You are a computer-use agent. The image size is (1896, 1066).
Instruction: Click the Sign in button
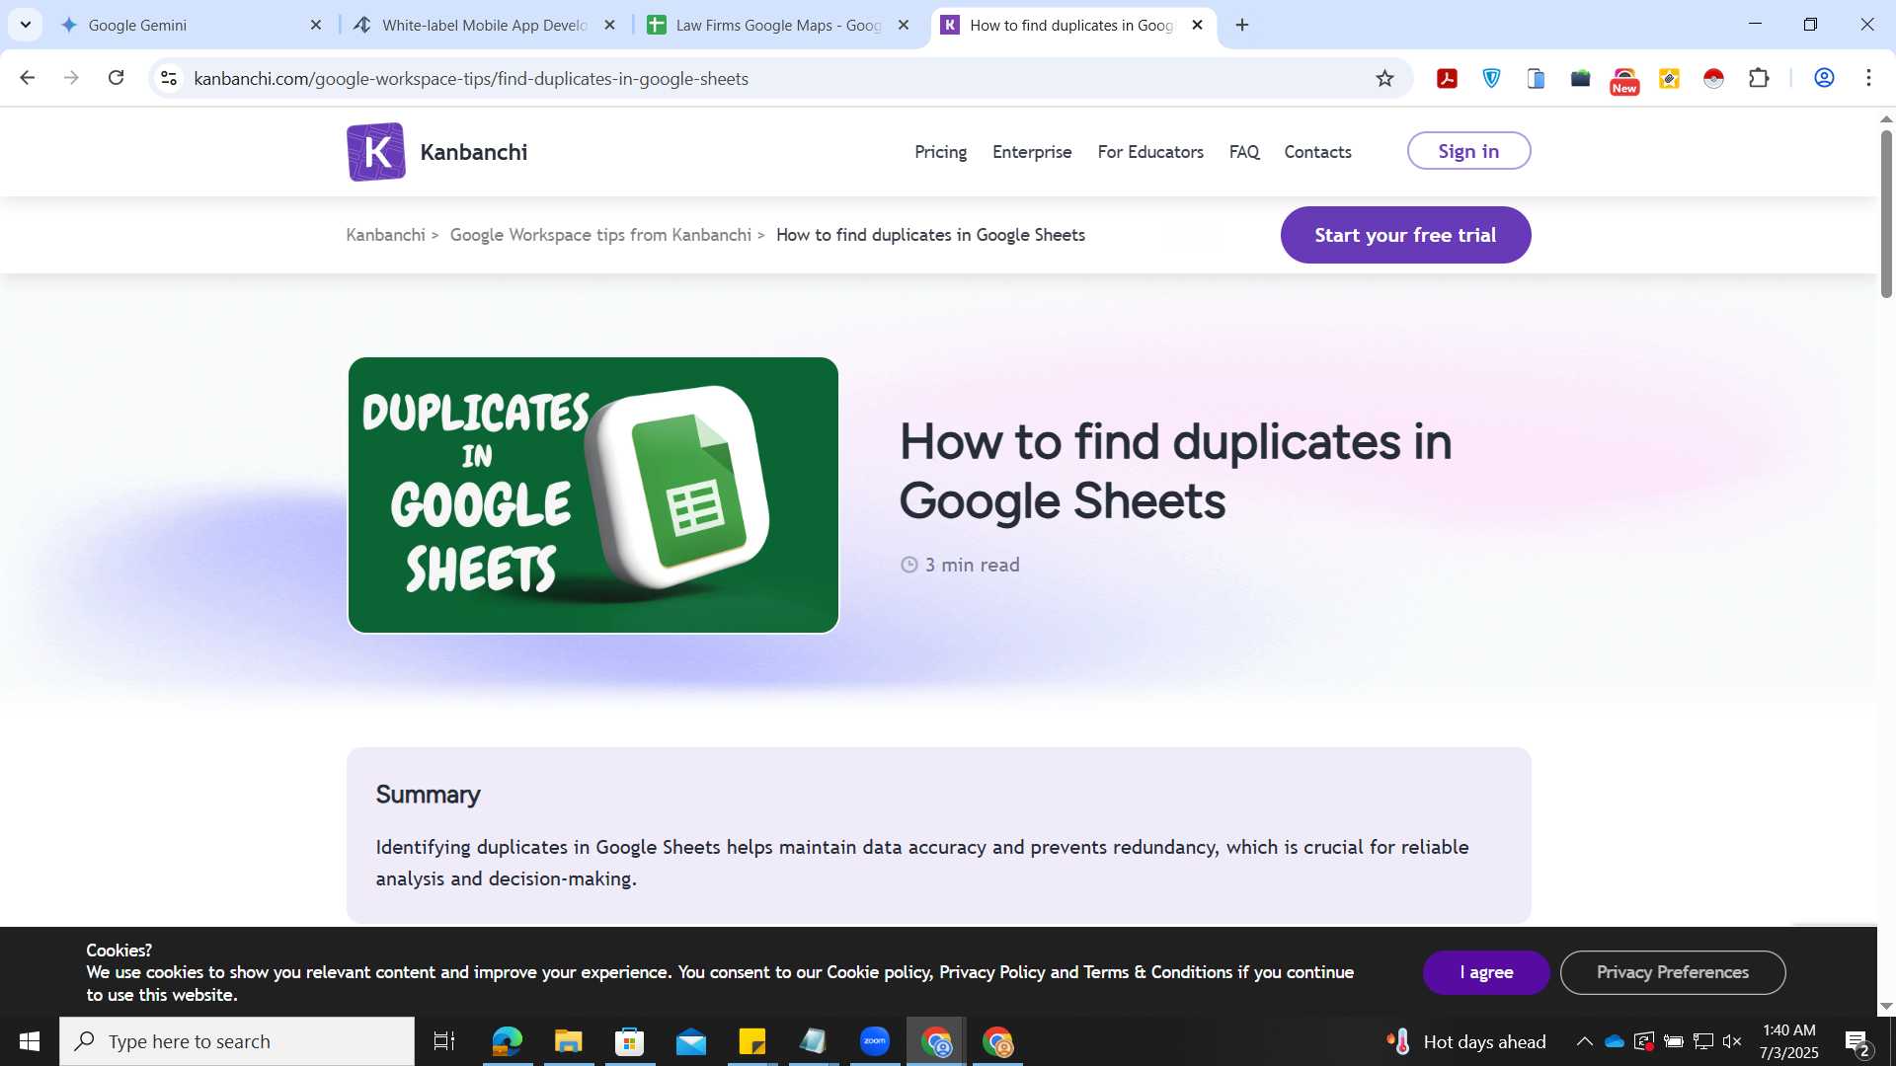[x=1468, y=151]
